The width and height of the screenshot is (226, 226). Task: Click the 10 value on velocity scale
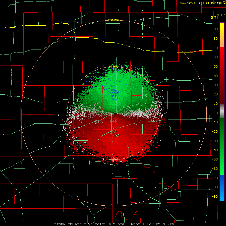pyautogui.click(x=216, y=104)
